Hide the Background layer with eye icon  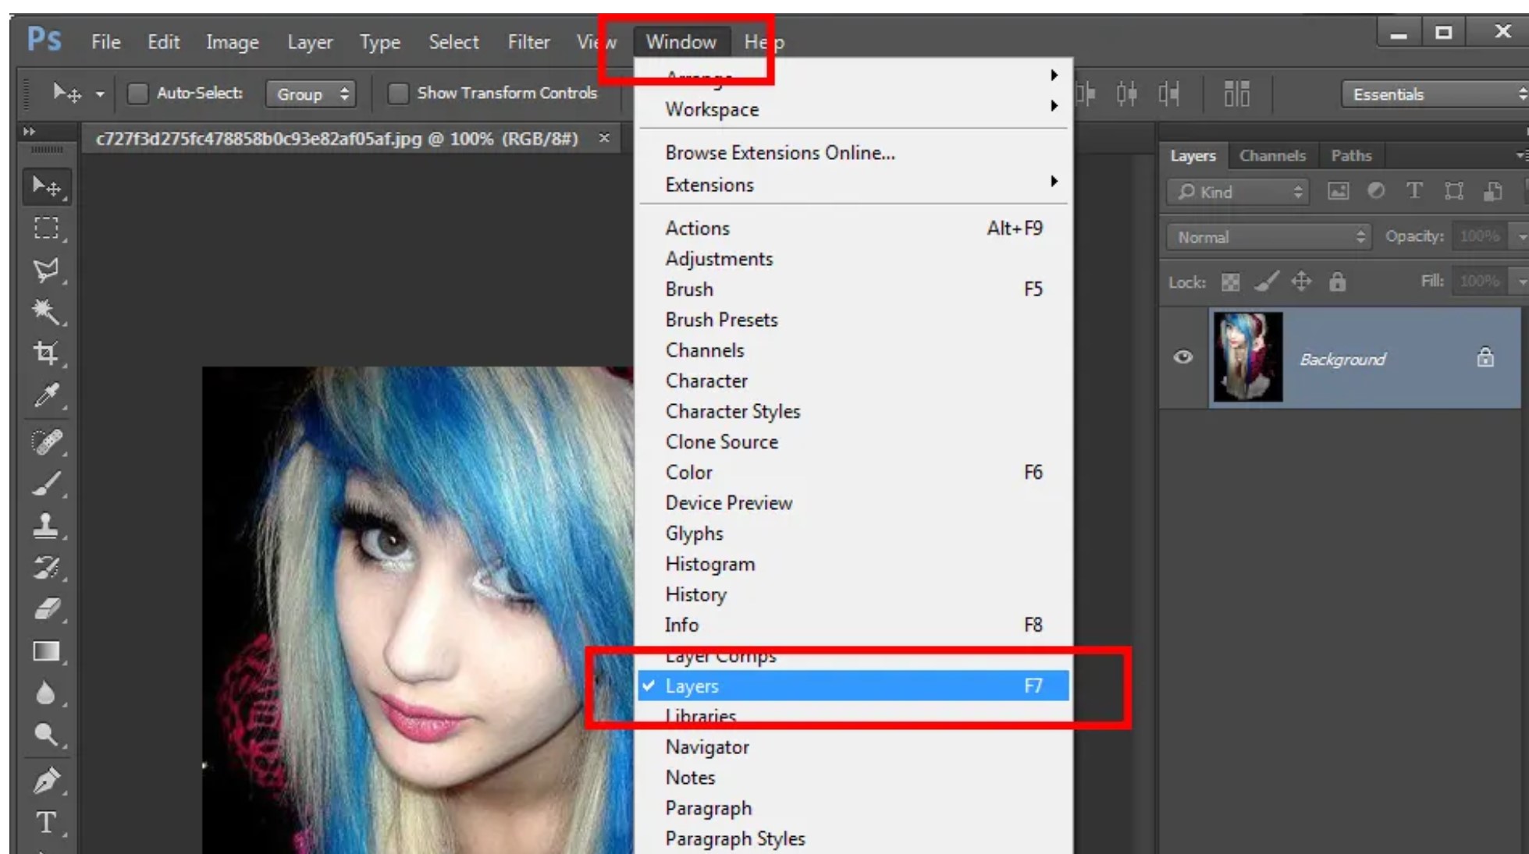[x=1183, y=357]
